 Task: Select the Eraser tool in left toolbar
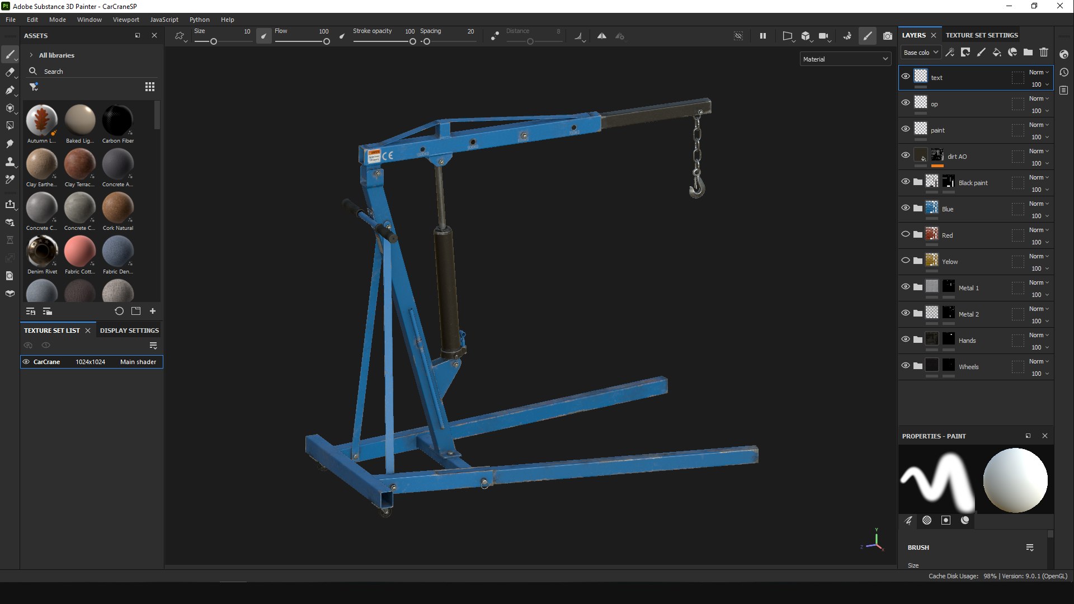point(10,72)
